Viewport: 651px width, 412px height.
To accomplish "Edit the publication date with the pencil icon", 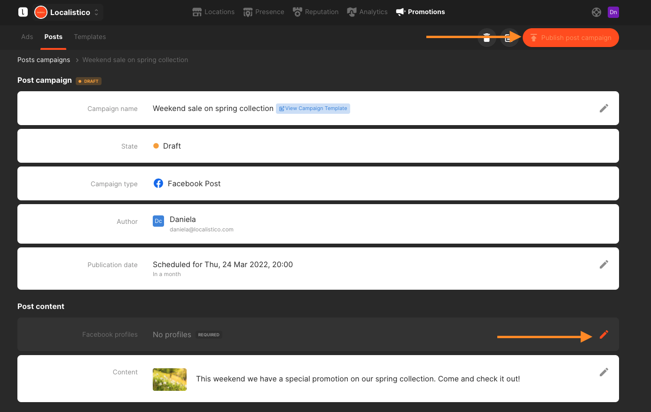I will click(x=604, y=264).
